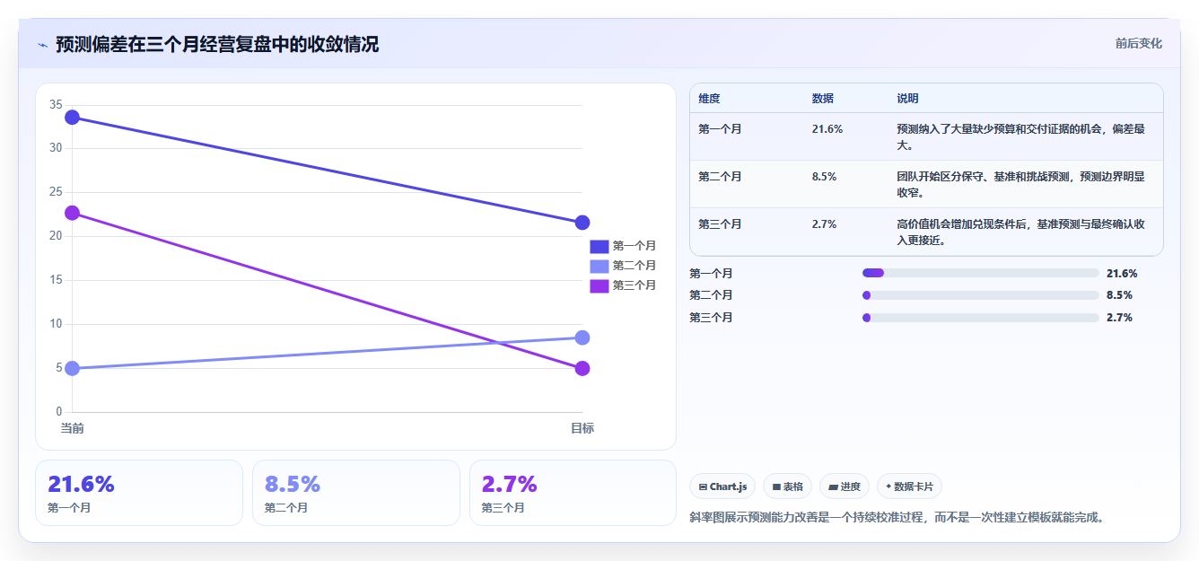Image resolution: width=1199 pixels, height=561 pixels.
Task: Select the 2.7% data card
Action: tap(573, 493)
